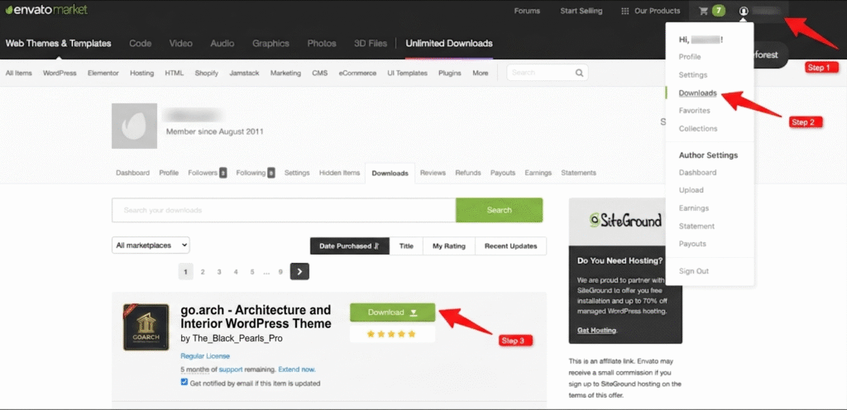Focus the top marketplace search field
Screen dimensions: 847x410
548,73
